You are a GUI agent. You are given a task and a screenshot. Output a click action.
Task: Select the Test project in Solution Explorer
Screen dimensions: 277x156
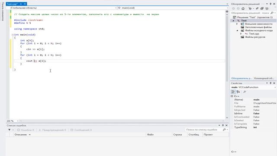[x=244, y=21]
